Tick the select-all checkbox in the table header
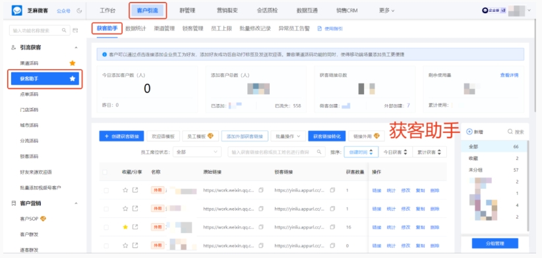This screenshot has width=542, height=258. coord(105,172)
